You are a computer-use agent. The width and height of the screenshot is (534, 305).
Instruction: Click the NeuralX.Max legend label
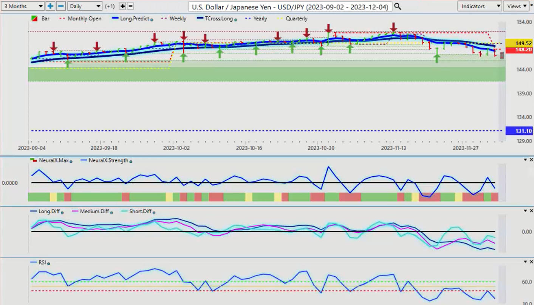(x=54, y=160)
